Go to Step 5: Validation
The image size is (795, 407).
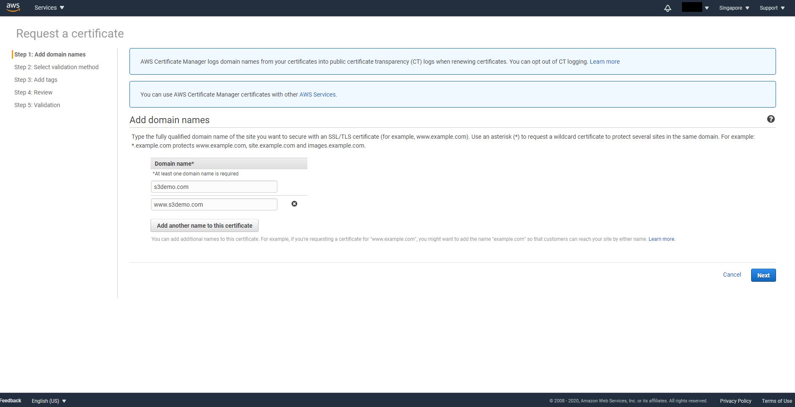click(37, 105)
